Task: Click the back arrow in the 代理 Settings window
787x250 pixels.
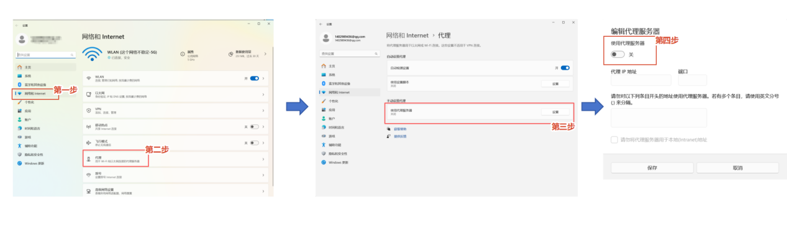Action: (x=321, y=24)
